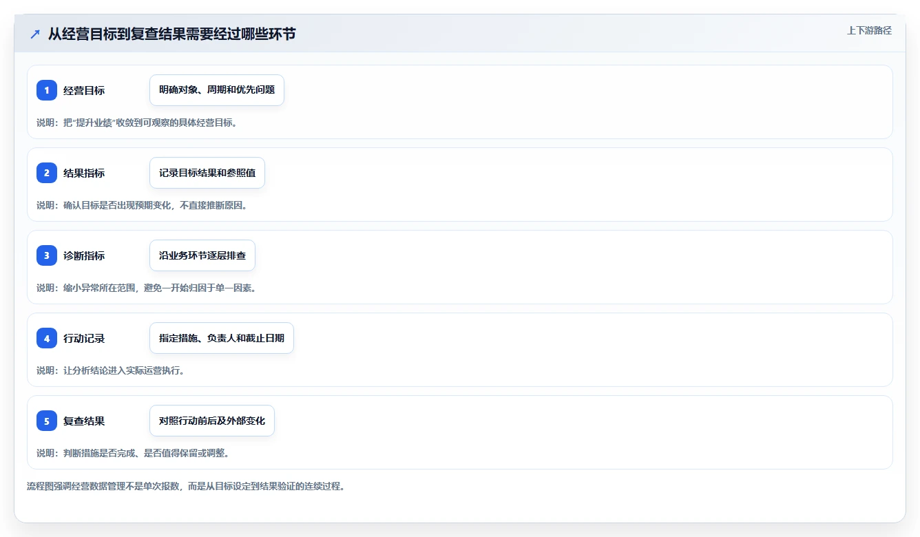Click the 经营目标 step title

84,90
